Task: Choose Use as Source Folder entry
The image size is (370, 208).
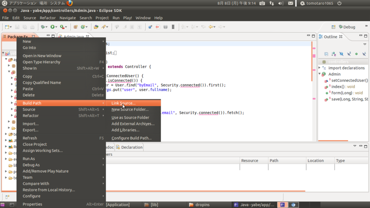Action: (x=133, y=117)
